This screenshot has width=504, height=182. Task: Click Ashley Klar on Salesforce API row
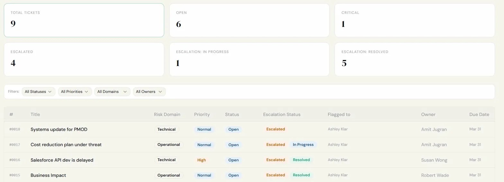pyautogui.click(x=338, y=160)
